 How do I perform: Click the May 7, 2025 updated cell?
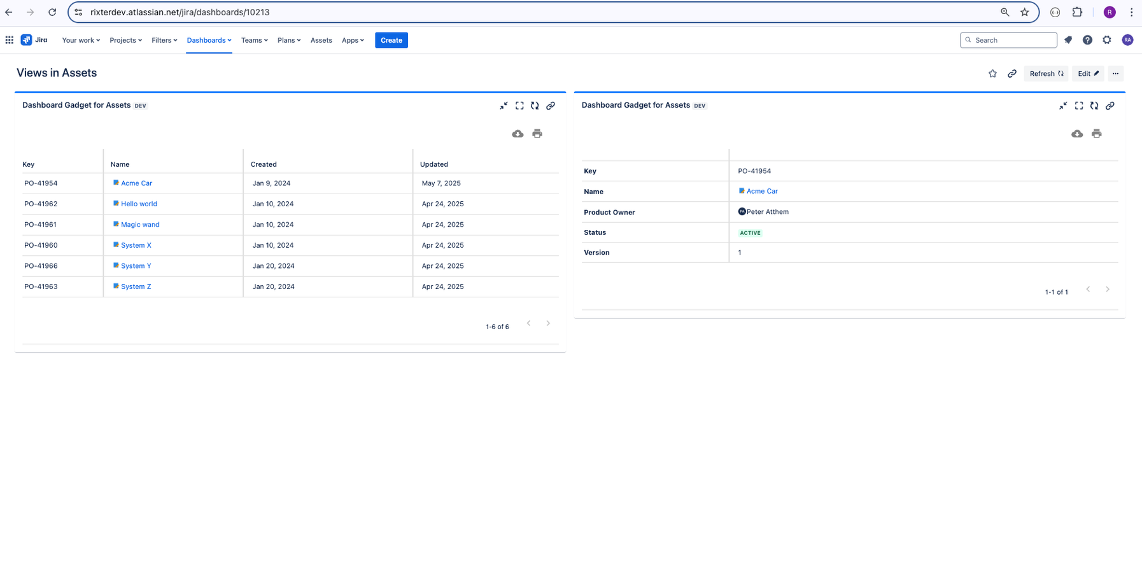441,183
